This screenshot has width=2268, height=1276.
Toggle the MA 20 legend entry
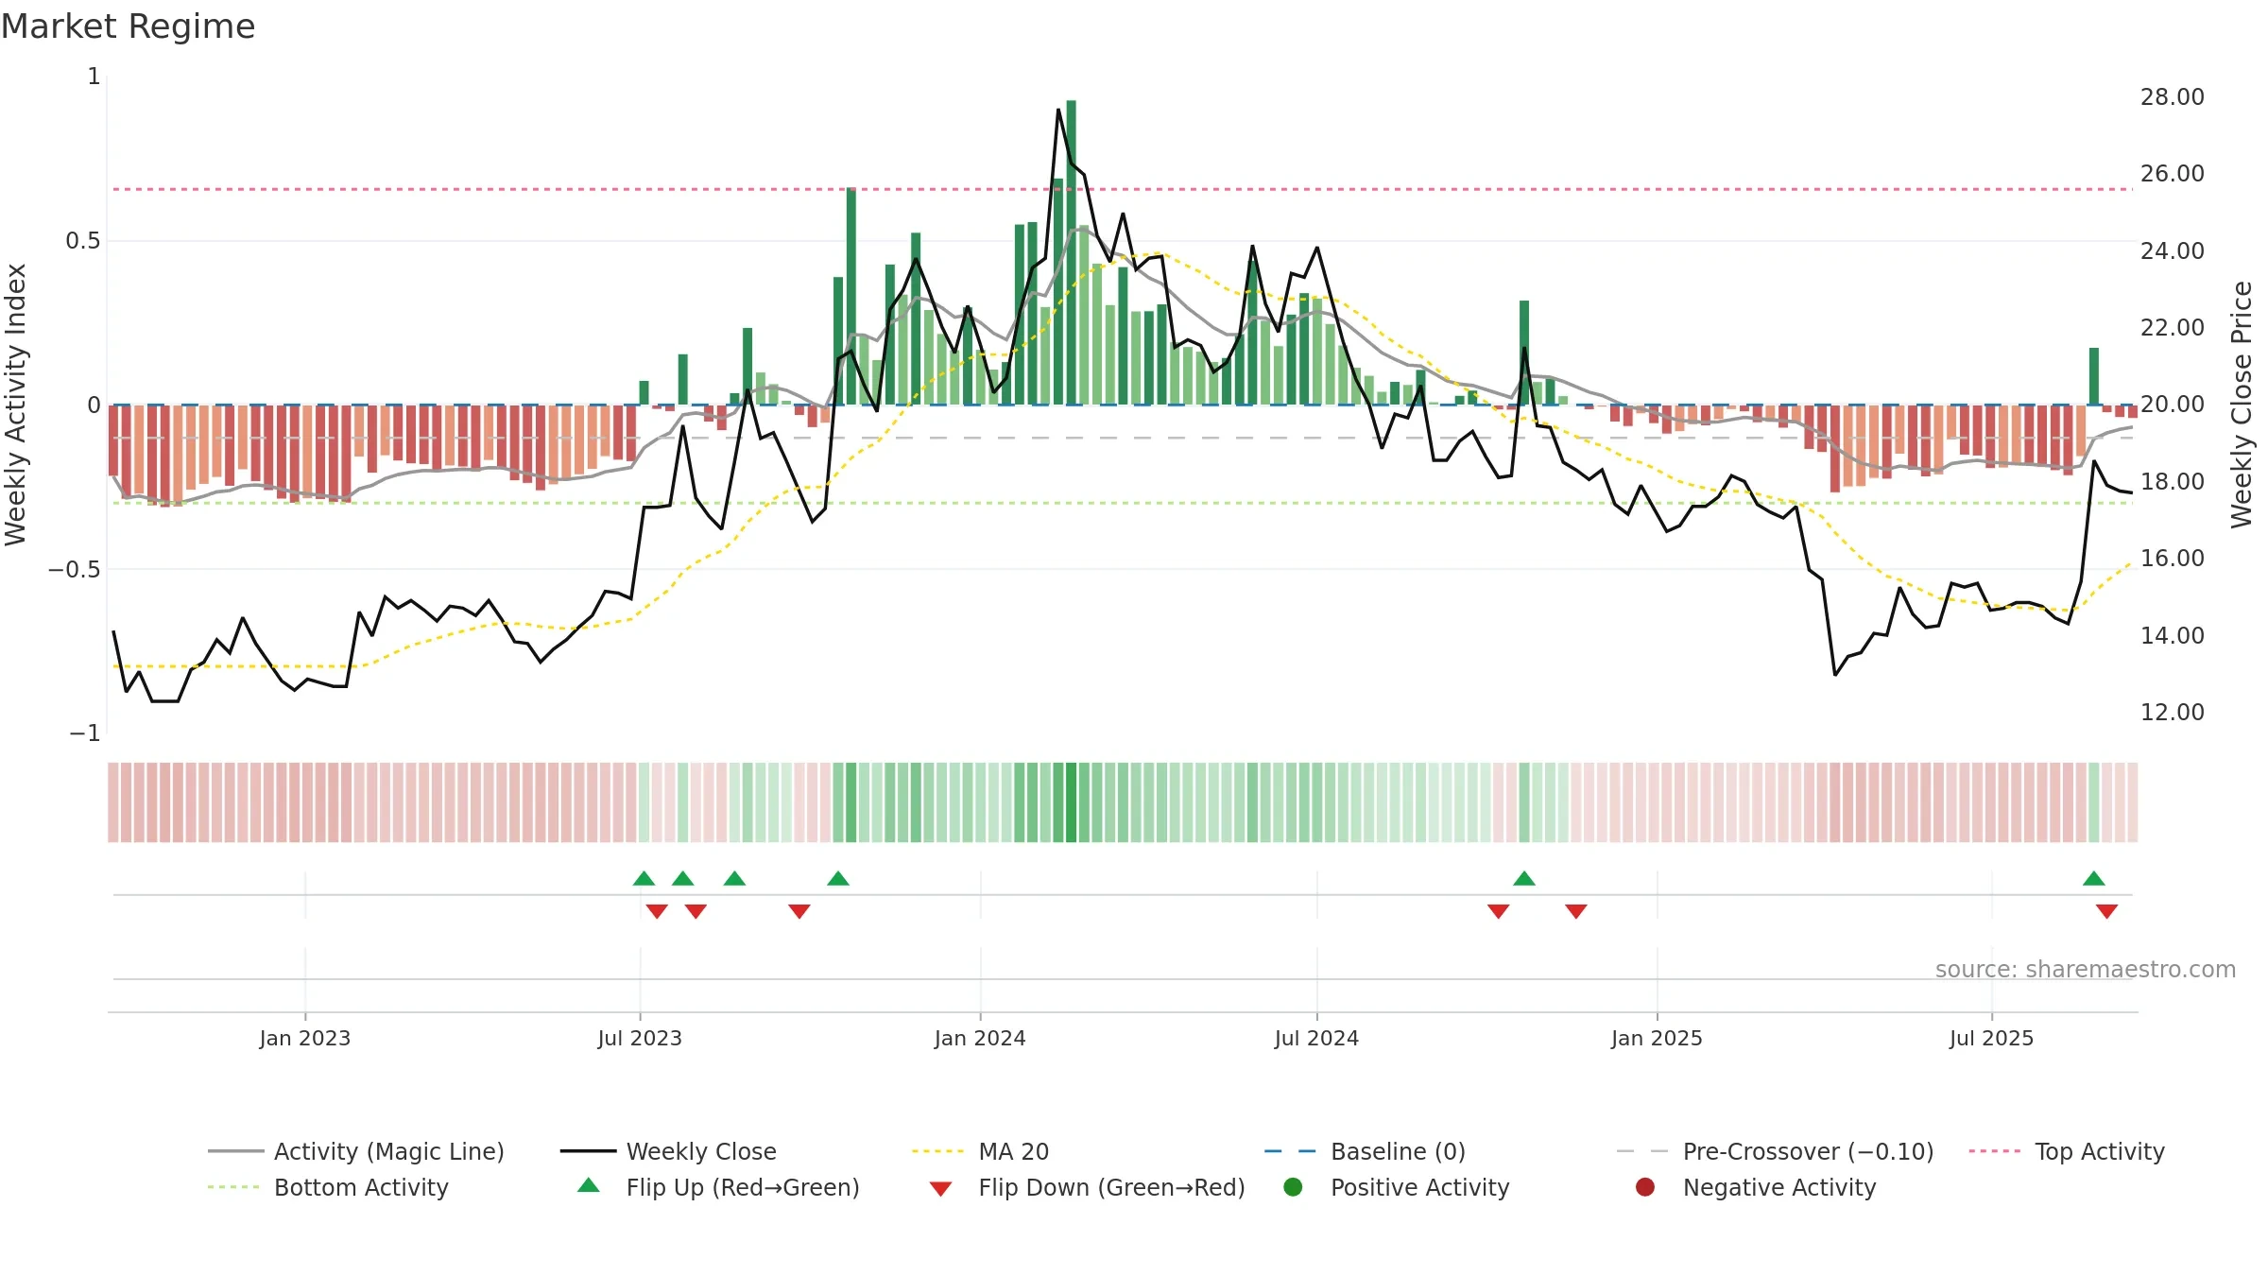coord(980,1151)
